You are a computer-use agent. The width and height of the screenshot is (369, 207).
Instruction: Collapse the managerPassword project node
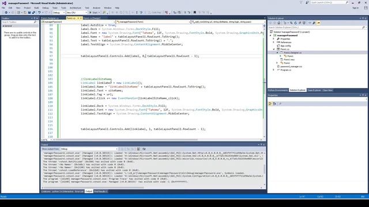(270, 36)
